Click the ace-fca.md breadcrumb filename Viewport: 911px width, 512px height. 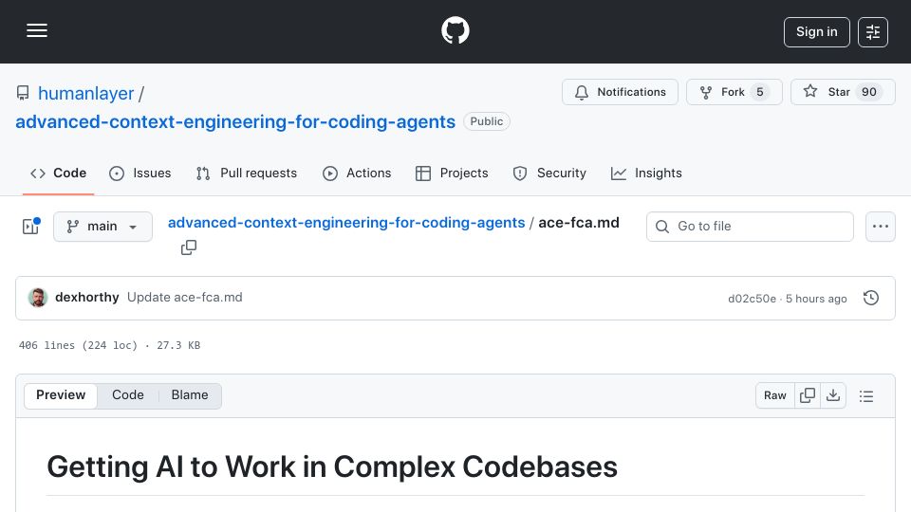click(x=579, y=223)
